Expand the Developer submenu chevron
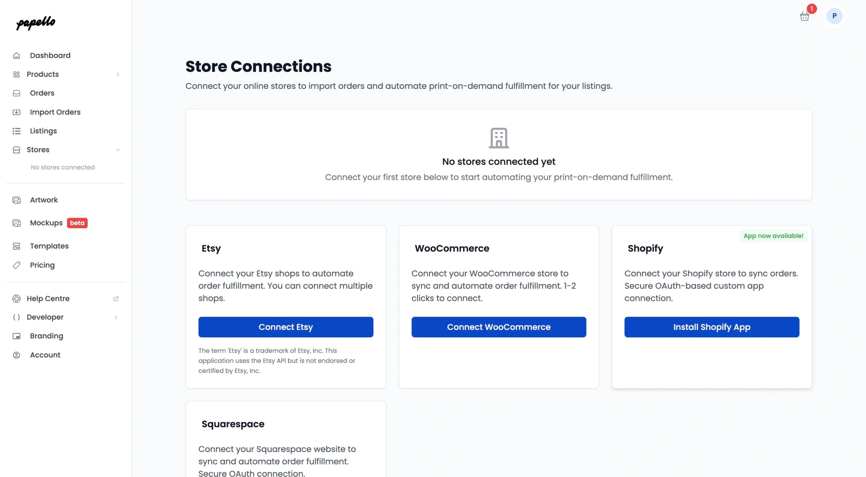 click(x=116, y=317)
